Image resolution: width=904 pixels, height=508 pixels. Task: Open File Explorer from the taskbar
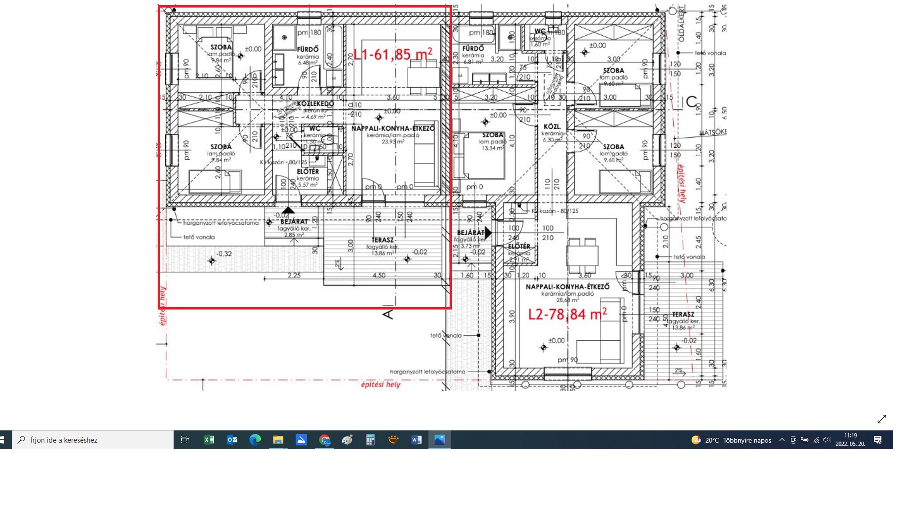point(278,440)
